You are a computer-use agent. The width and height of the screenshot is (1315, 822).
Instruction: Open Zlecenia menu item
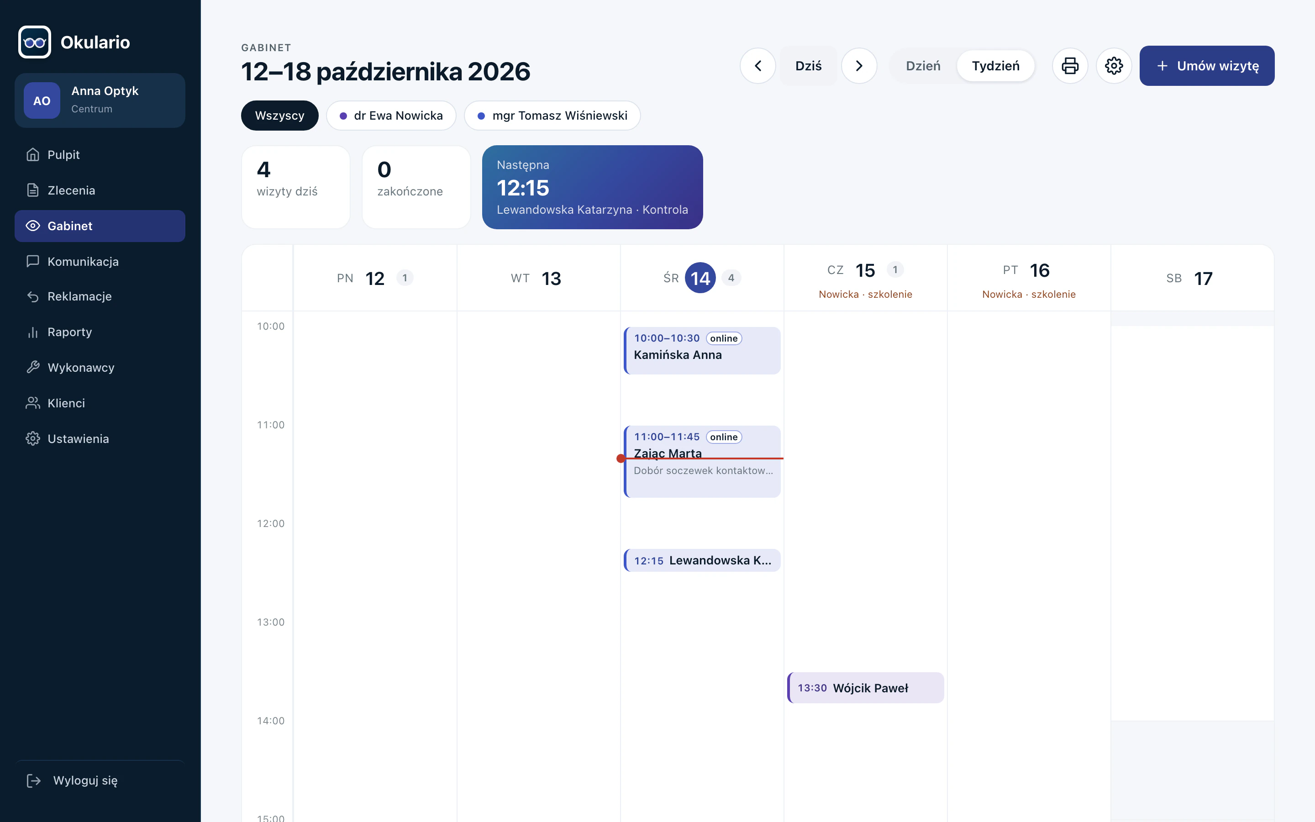(100, 190)
